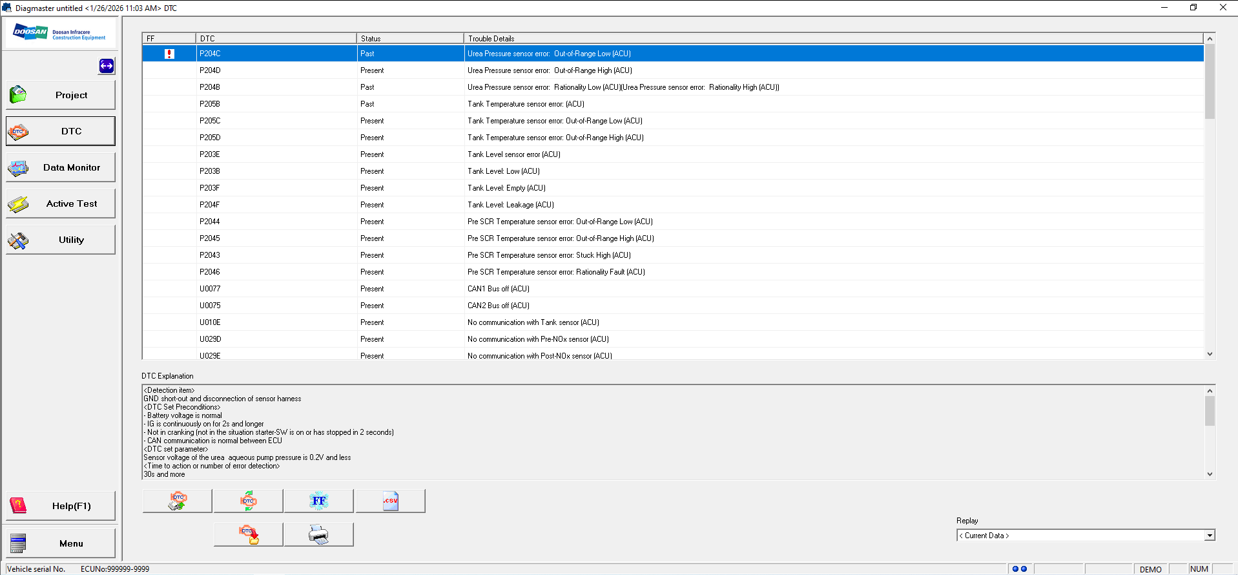Print DTC list using the printer icon
This screenshot has width=1238, height=575.
[x=318, y=534]
